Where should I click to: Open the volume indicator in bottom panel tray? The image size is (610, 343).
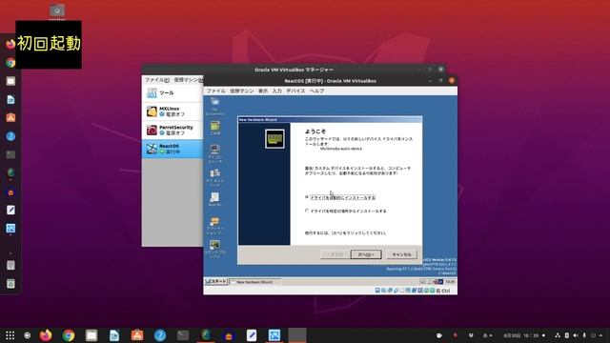click(576, 335)
